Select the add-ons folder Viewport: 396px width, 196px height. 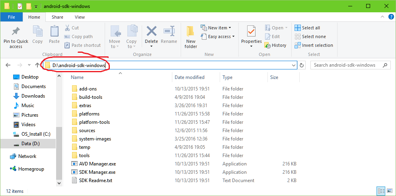[x=88, y=89]
